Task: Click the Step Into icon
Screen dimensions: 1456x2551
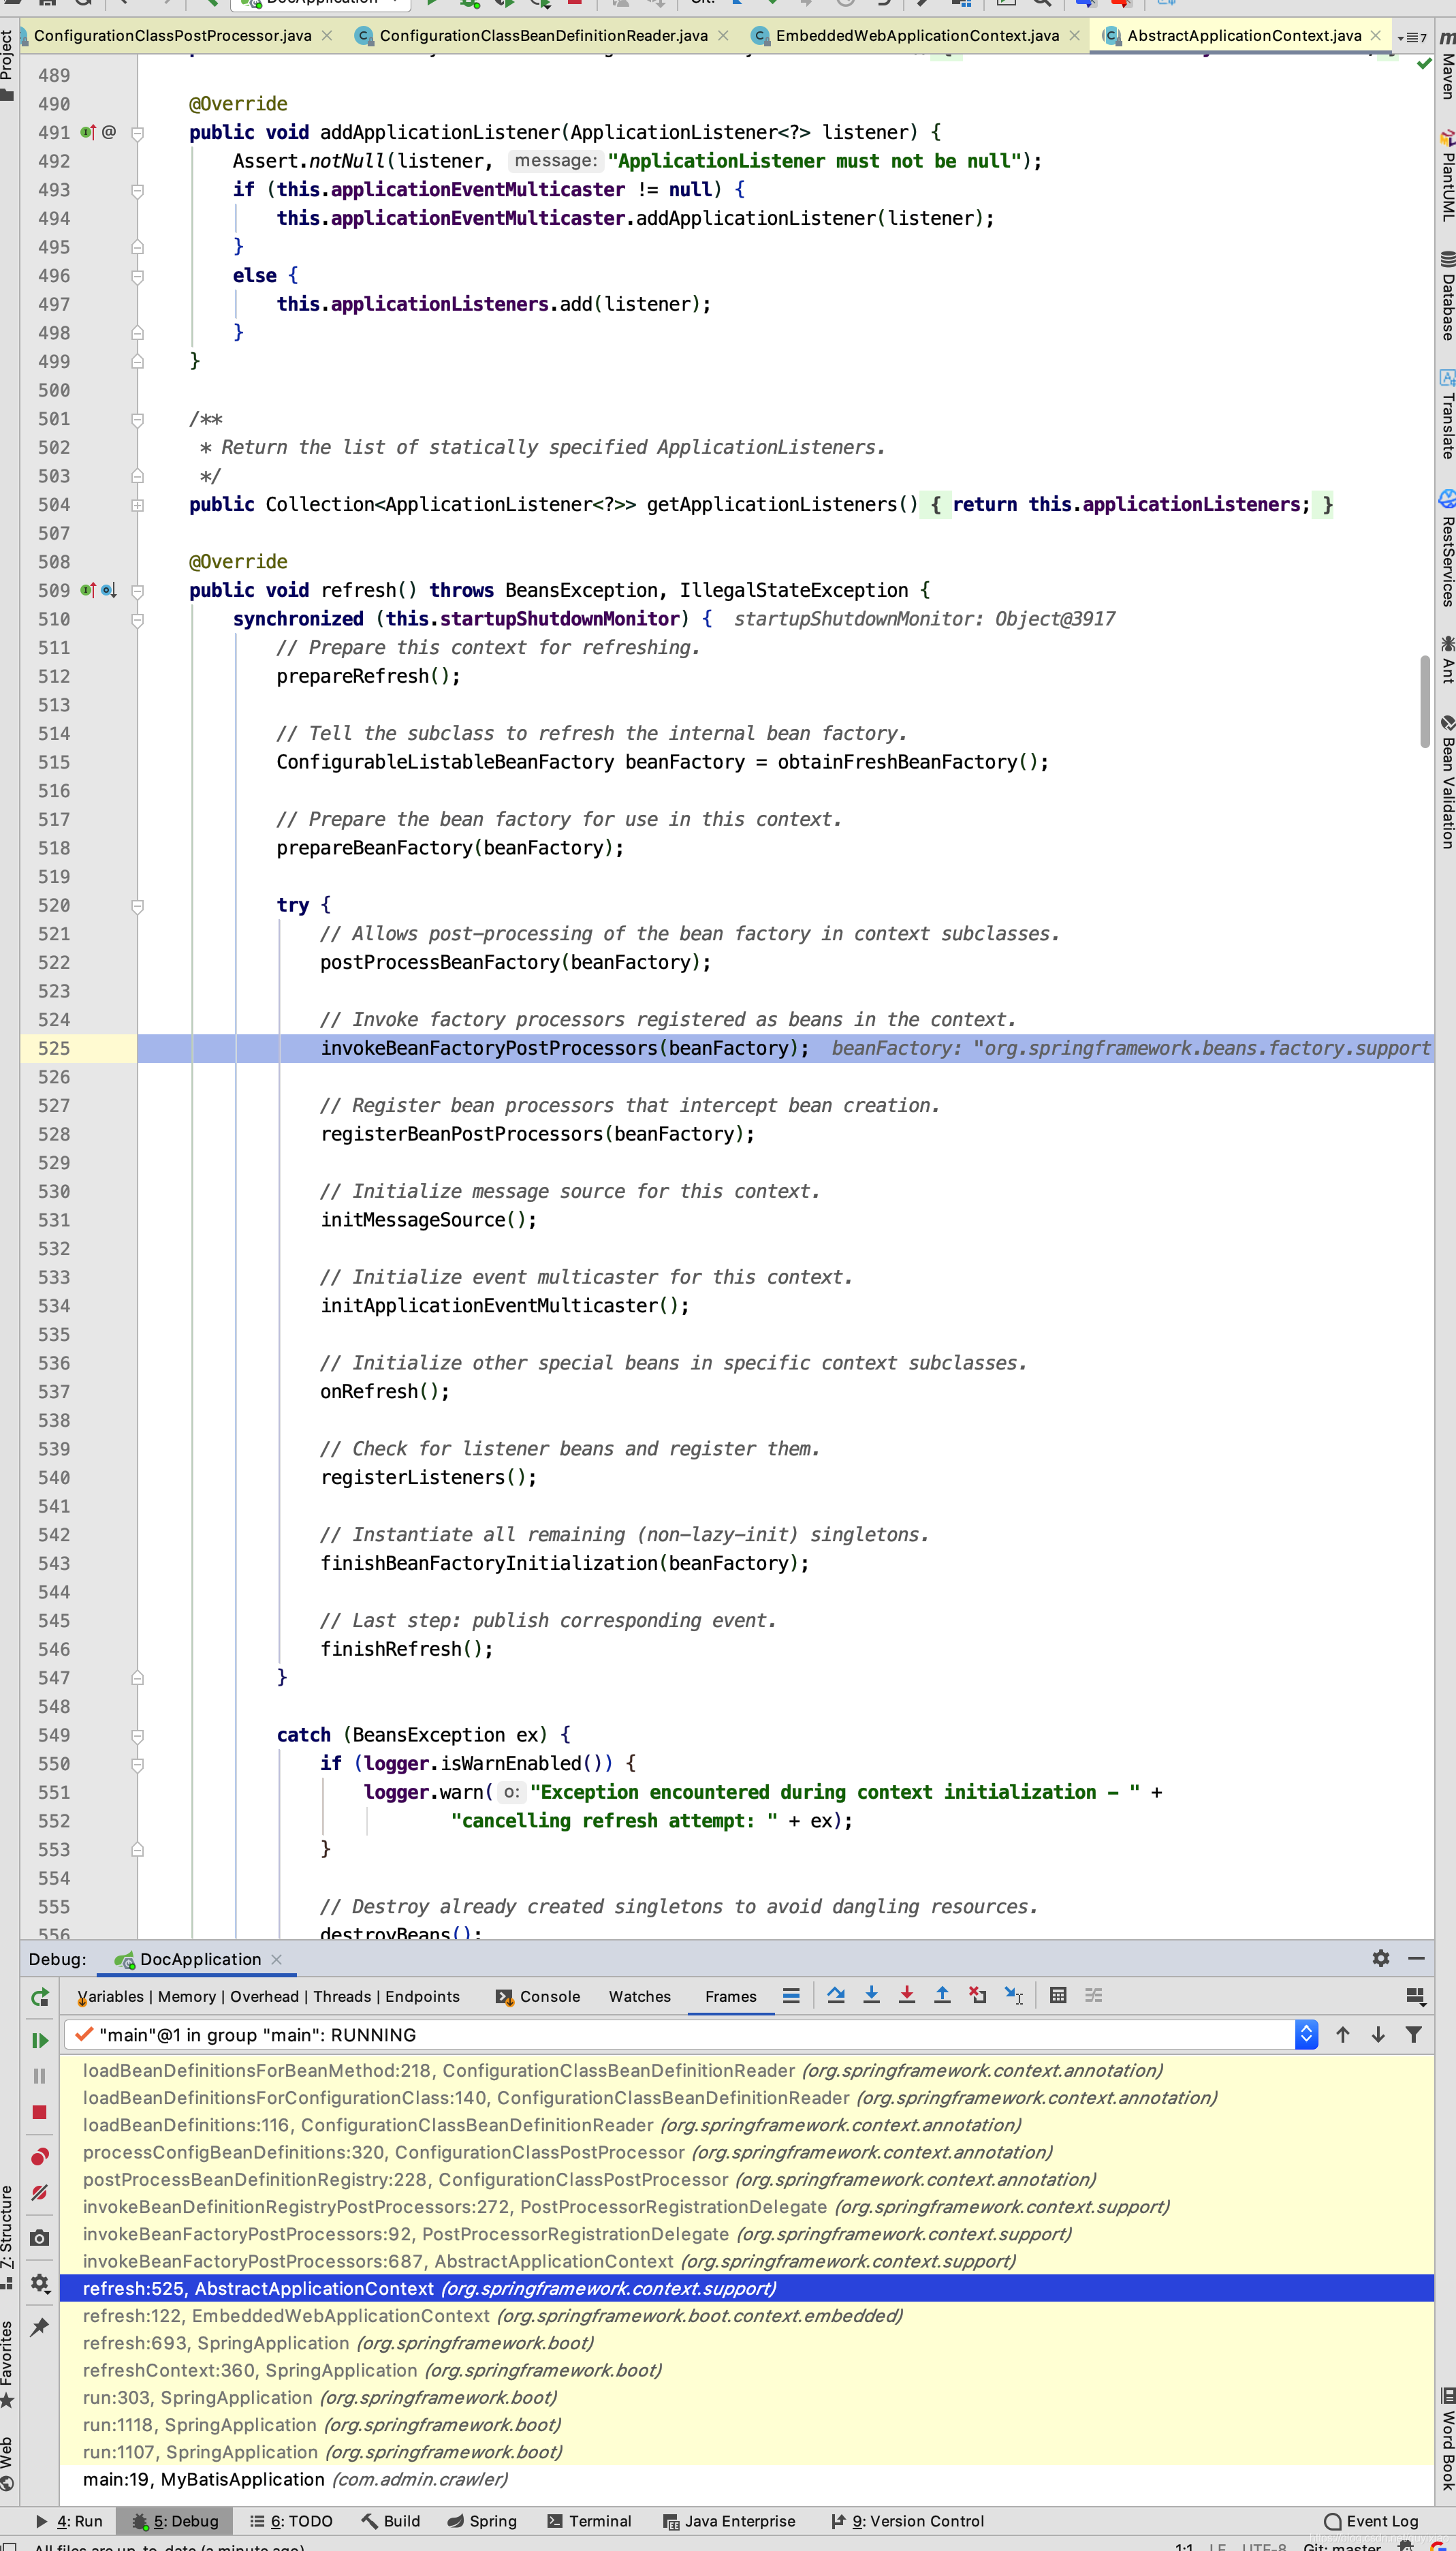Action: 871,1996
